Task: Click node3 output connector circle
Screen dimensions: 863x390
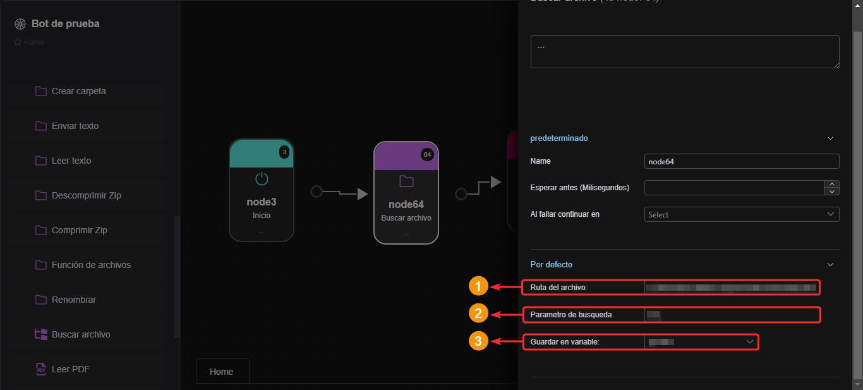Action: (317, 192)
